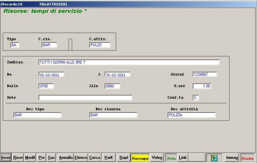This screenshot has width=257, height=163.
Task: Go to previous record with Pre
Action: tap(42, 157)
